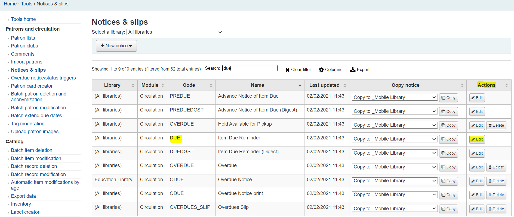Export the notices table
Image resolution: width=514 pixels, height=217 pixels.
[x=360, y=69]
